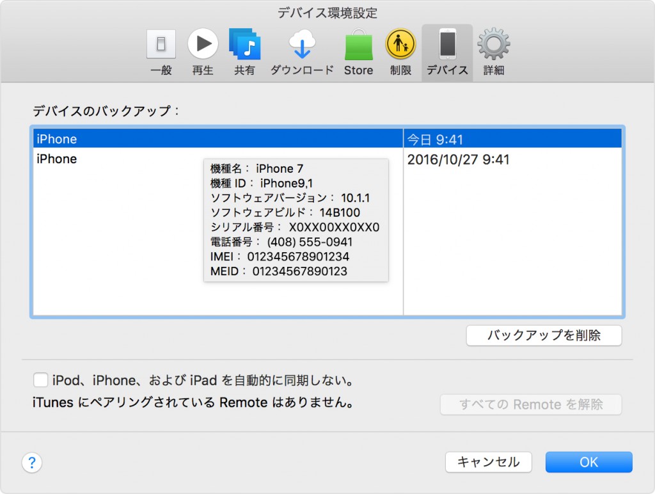Screen dimensions: 655x494
Task: Click the シリアル番号 X0XX00XX0XX0 line
Action: (x=295, y=227)
